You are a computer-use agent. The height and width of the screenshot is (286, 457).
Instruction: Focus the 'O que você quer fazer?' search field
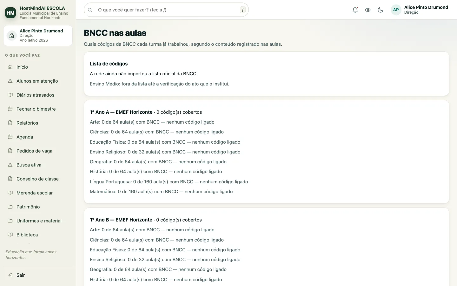click(166, 10)
